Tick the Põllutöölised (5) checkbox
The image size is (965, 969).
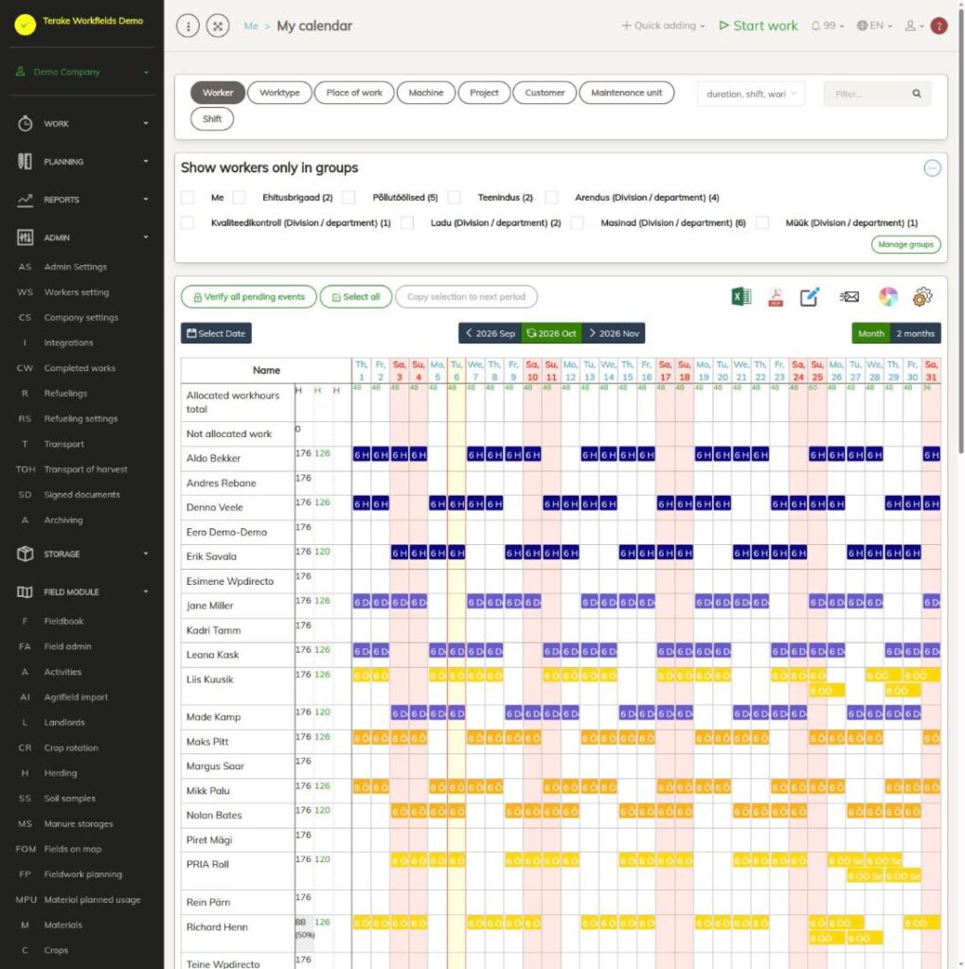pyautogui.click(x=348, y=197)
